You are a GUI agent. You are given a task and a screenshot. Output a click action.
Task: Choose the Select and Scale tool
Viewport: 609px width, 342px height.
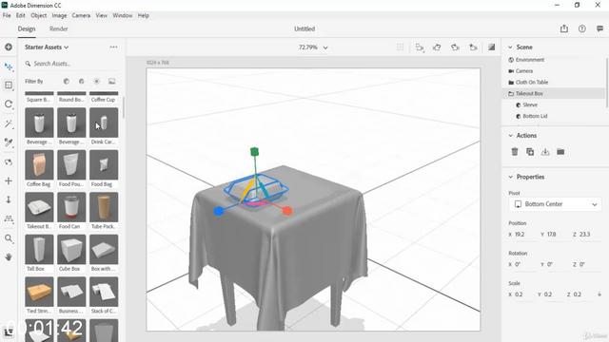[9, 85]
